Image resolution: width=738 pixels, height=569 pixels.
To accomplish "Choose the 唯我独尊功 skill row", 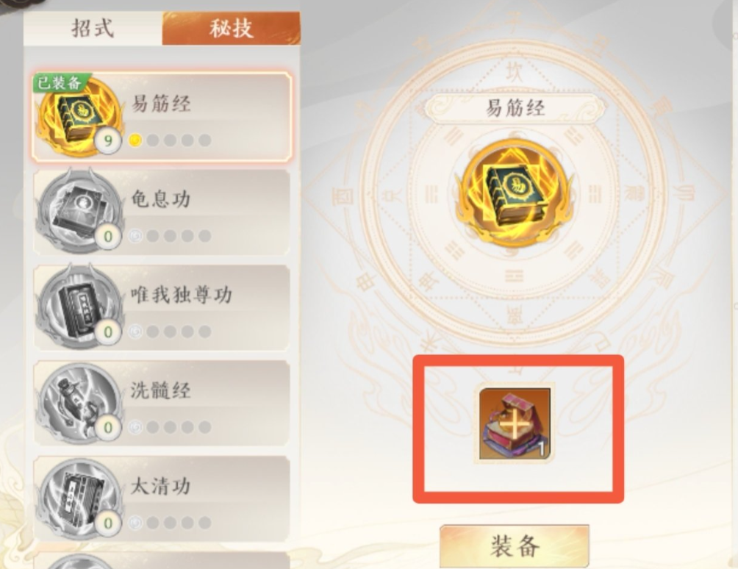I will pyautogui.click(x=162, y=307).
